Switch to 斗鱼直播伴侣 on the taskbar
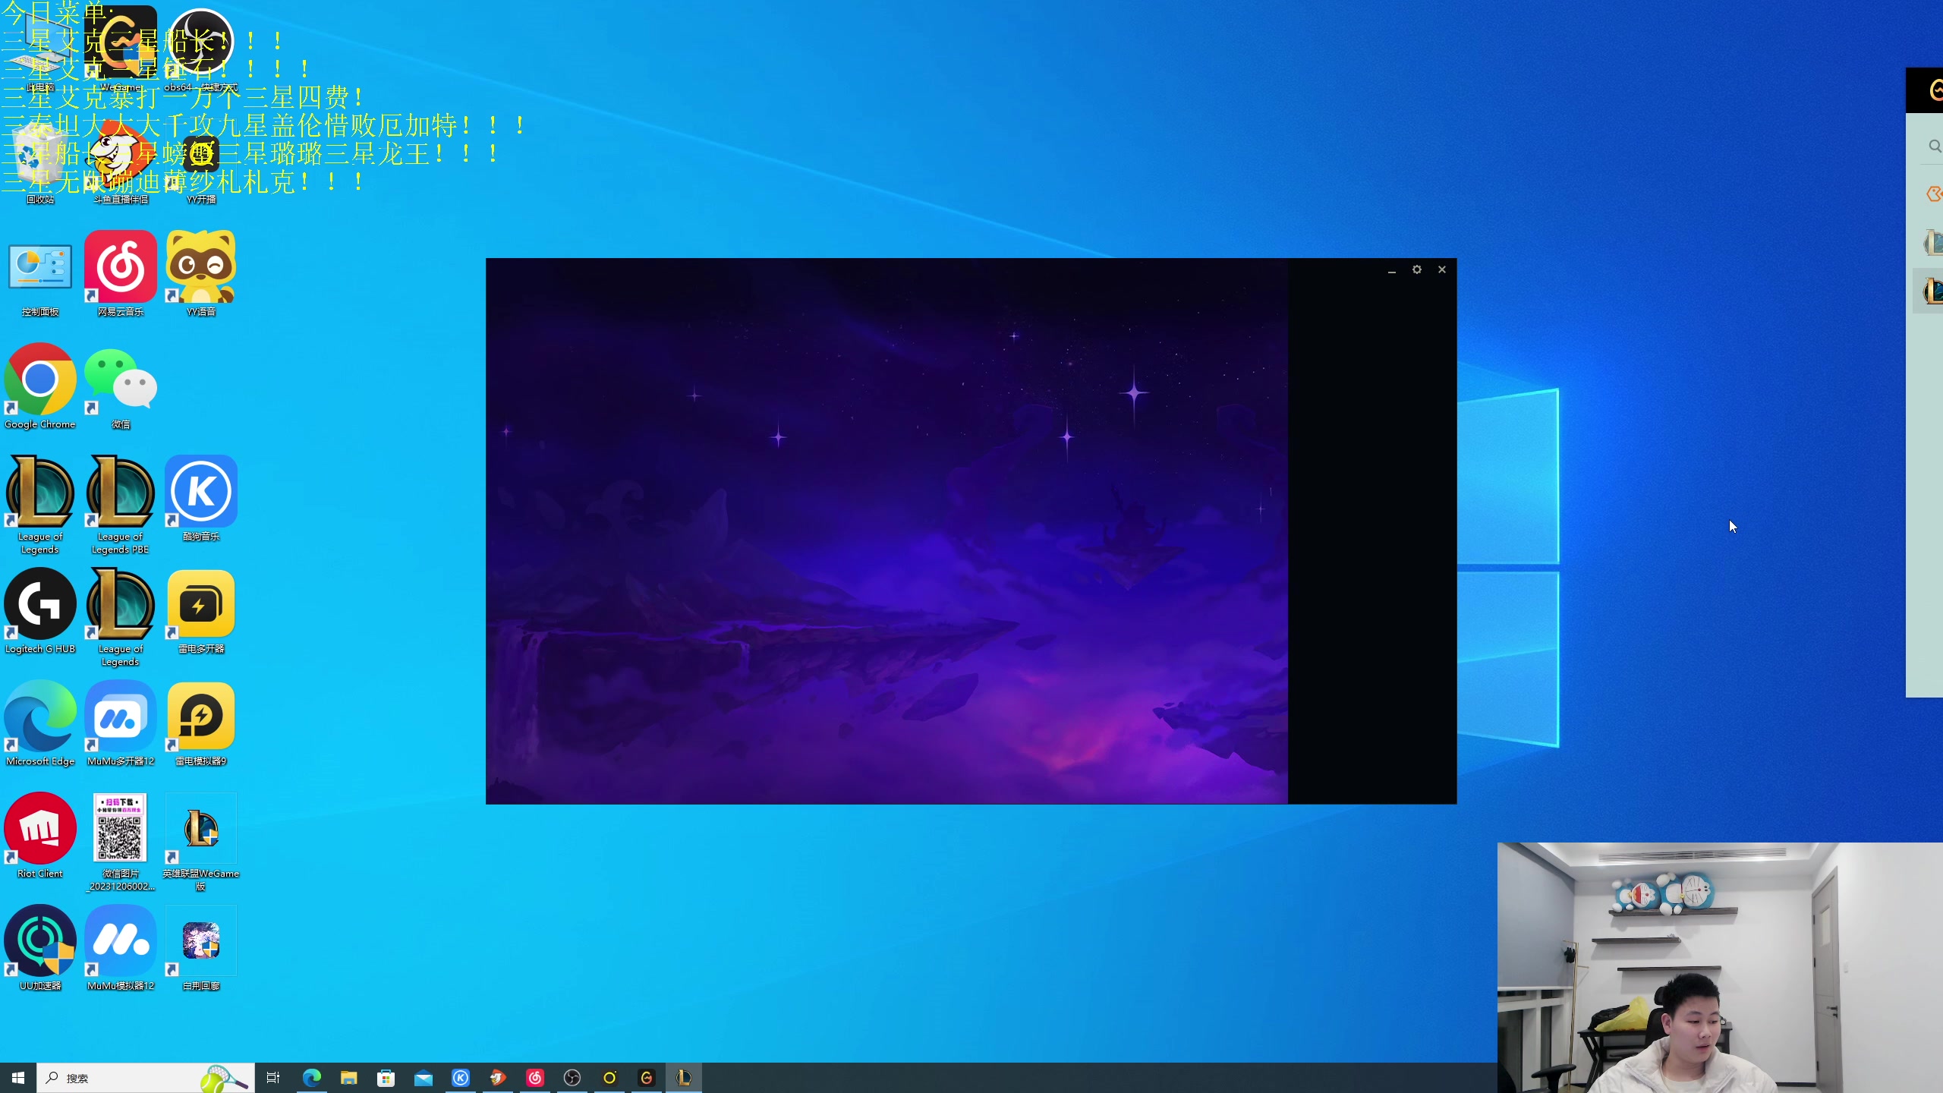 coord(498,1078)
